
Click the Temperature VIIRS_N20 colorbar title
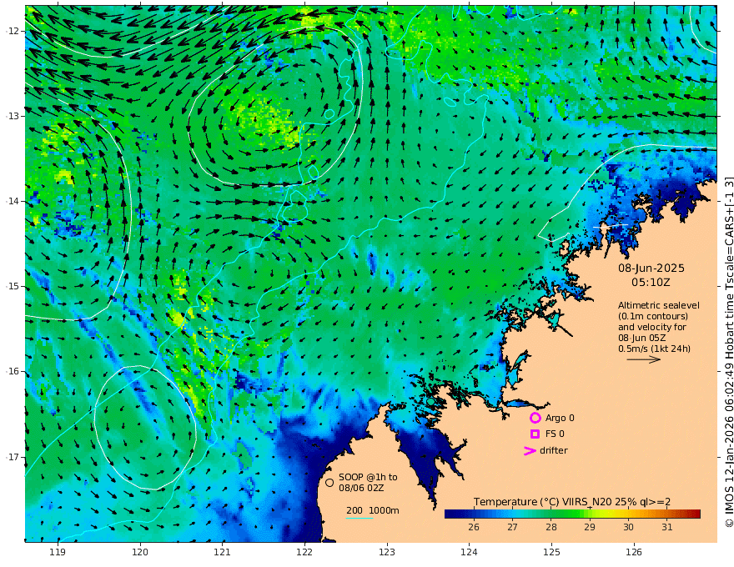572,502
